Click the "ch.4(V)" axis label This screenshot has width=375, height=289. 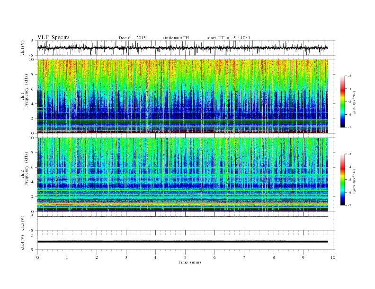(x=23, y=243)
